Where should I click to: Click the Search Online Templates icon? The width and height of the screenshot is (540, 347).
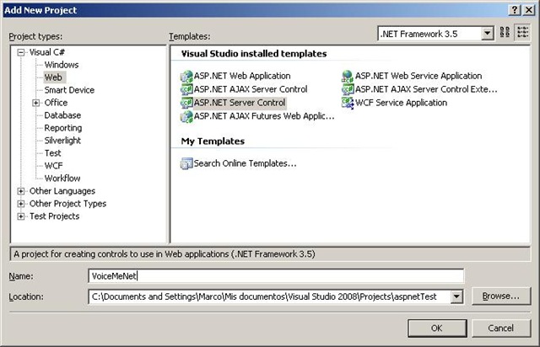[186, 163]
